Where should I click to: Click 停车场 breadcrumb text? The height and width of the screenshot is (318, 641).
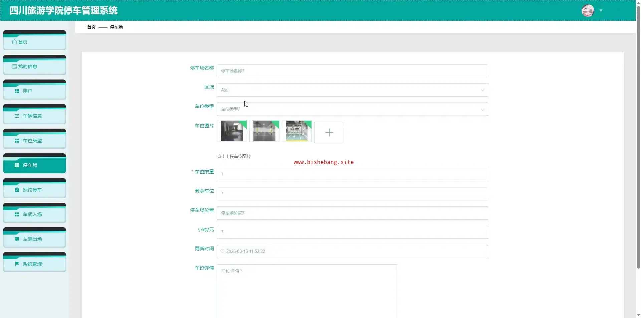pyautogui.click(x=116, y=27)
